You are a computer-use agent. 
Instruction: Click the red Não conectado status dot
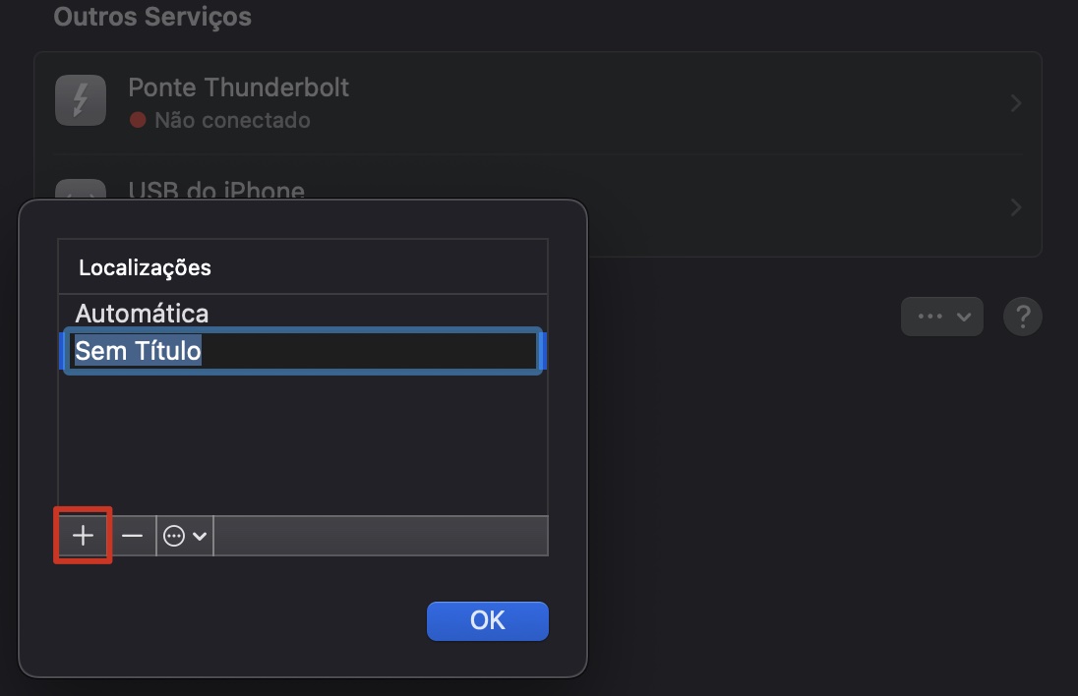(x=138, y=120)
